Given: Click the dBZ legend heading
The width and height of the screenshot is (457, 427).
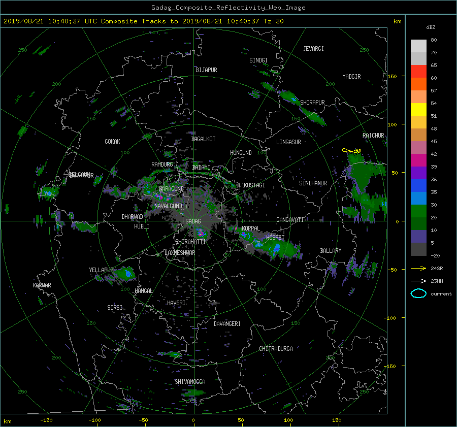Looking at the screenshot, I should (x=431, y=27).
